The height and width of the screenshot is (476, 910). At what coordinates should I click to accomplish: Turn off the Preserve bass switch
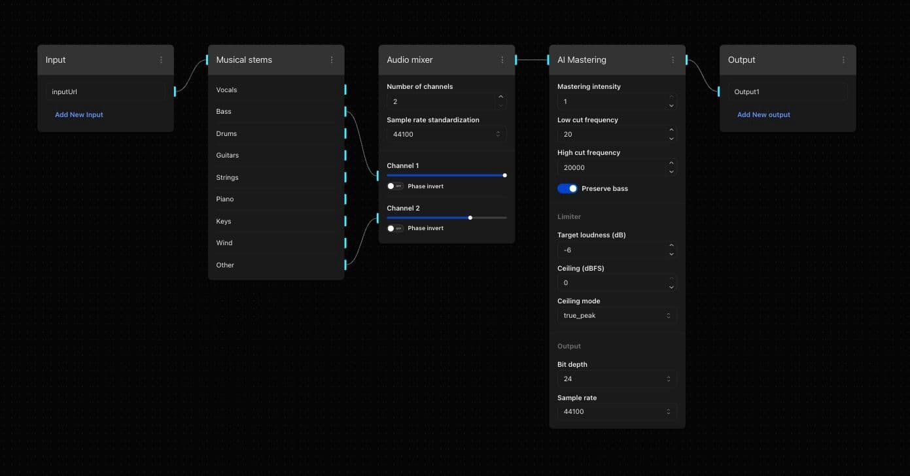click(x=567, y=188)
